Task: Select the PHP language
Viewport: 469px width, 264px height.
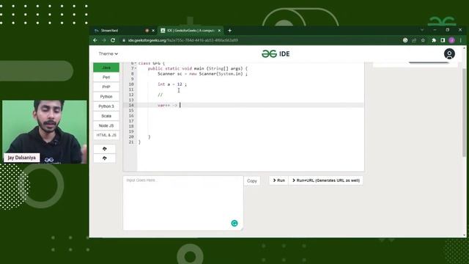Action: (x=106, y=87)
